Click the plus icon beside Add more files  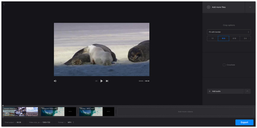click(208, 7)
